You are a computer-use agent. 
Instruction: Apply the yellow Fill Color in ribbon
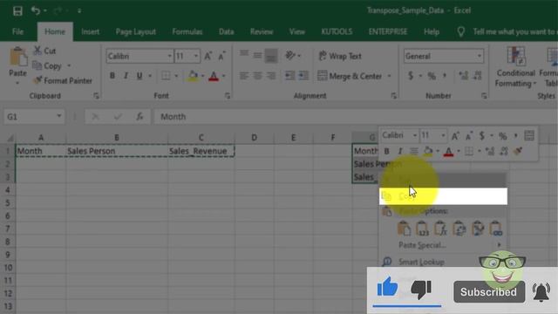(x=193, y=76)
